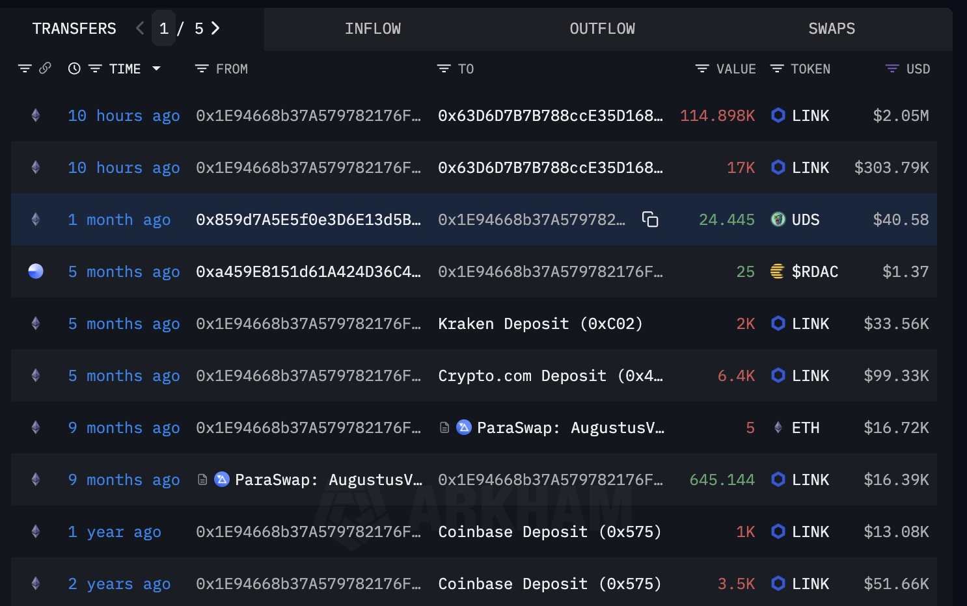
Task: Click the clock icon beside TIME header
Action: [x=74, y=69]
